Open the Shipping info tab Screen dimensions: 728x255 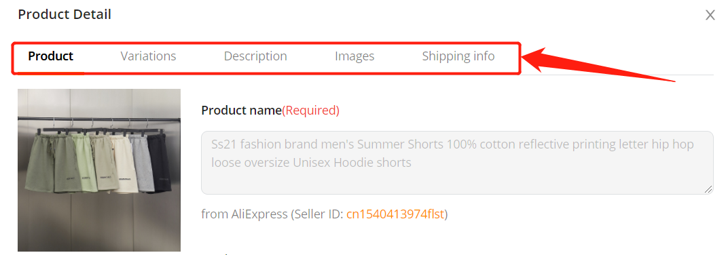coord(458,56)
